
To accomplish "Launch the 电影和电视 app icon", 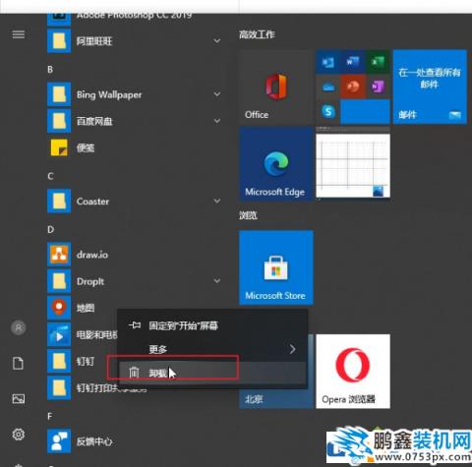I will click(x=59, y=334).
